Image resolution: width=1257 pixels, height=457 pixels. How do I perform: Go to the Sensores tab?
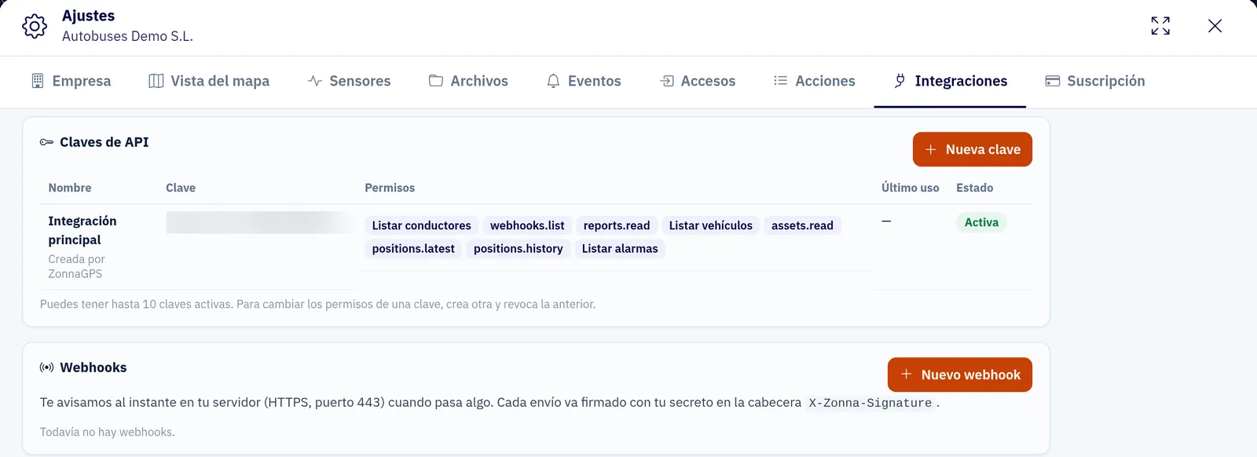click(x=349, y=81)
